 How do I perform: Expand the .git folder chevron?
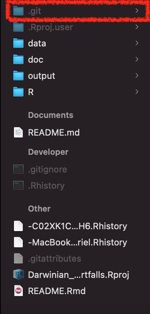click(137, 11)
